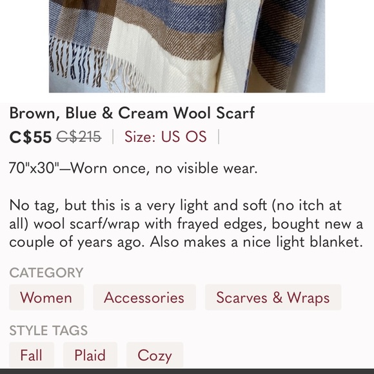Click the divider after Size: US OS

coord(219,137)
